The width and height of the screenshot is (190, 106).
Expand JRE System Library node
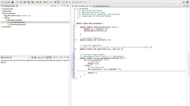click(4, 16)
